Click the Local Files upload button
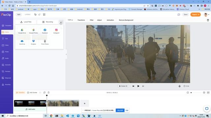Screen dimensions: 211x118 26,22
